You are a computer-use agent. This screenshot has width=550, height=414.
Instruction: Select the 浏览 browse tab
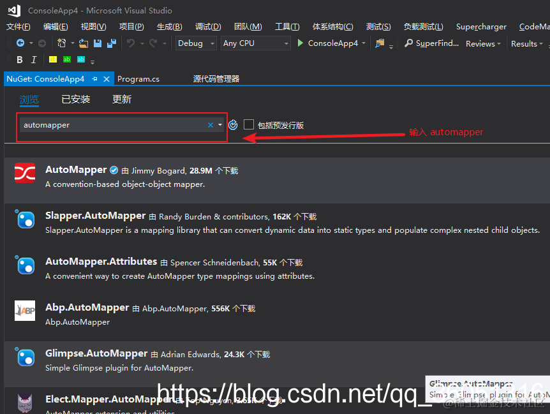tap(29, 100)
